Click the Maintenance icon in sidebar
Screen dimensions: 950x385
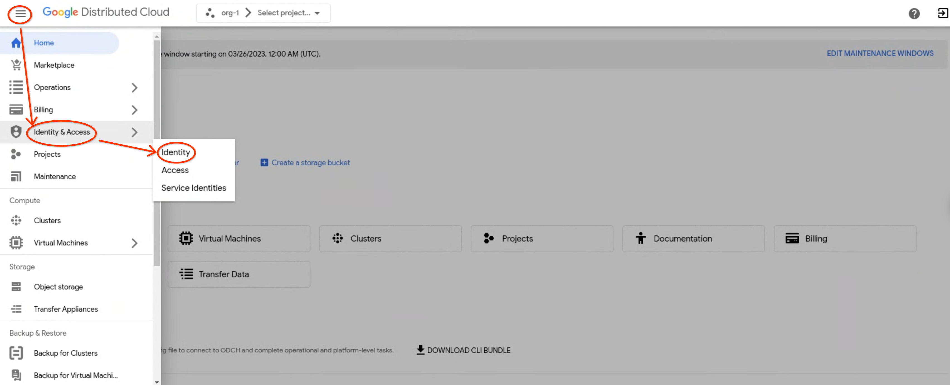16,176
